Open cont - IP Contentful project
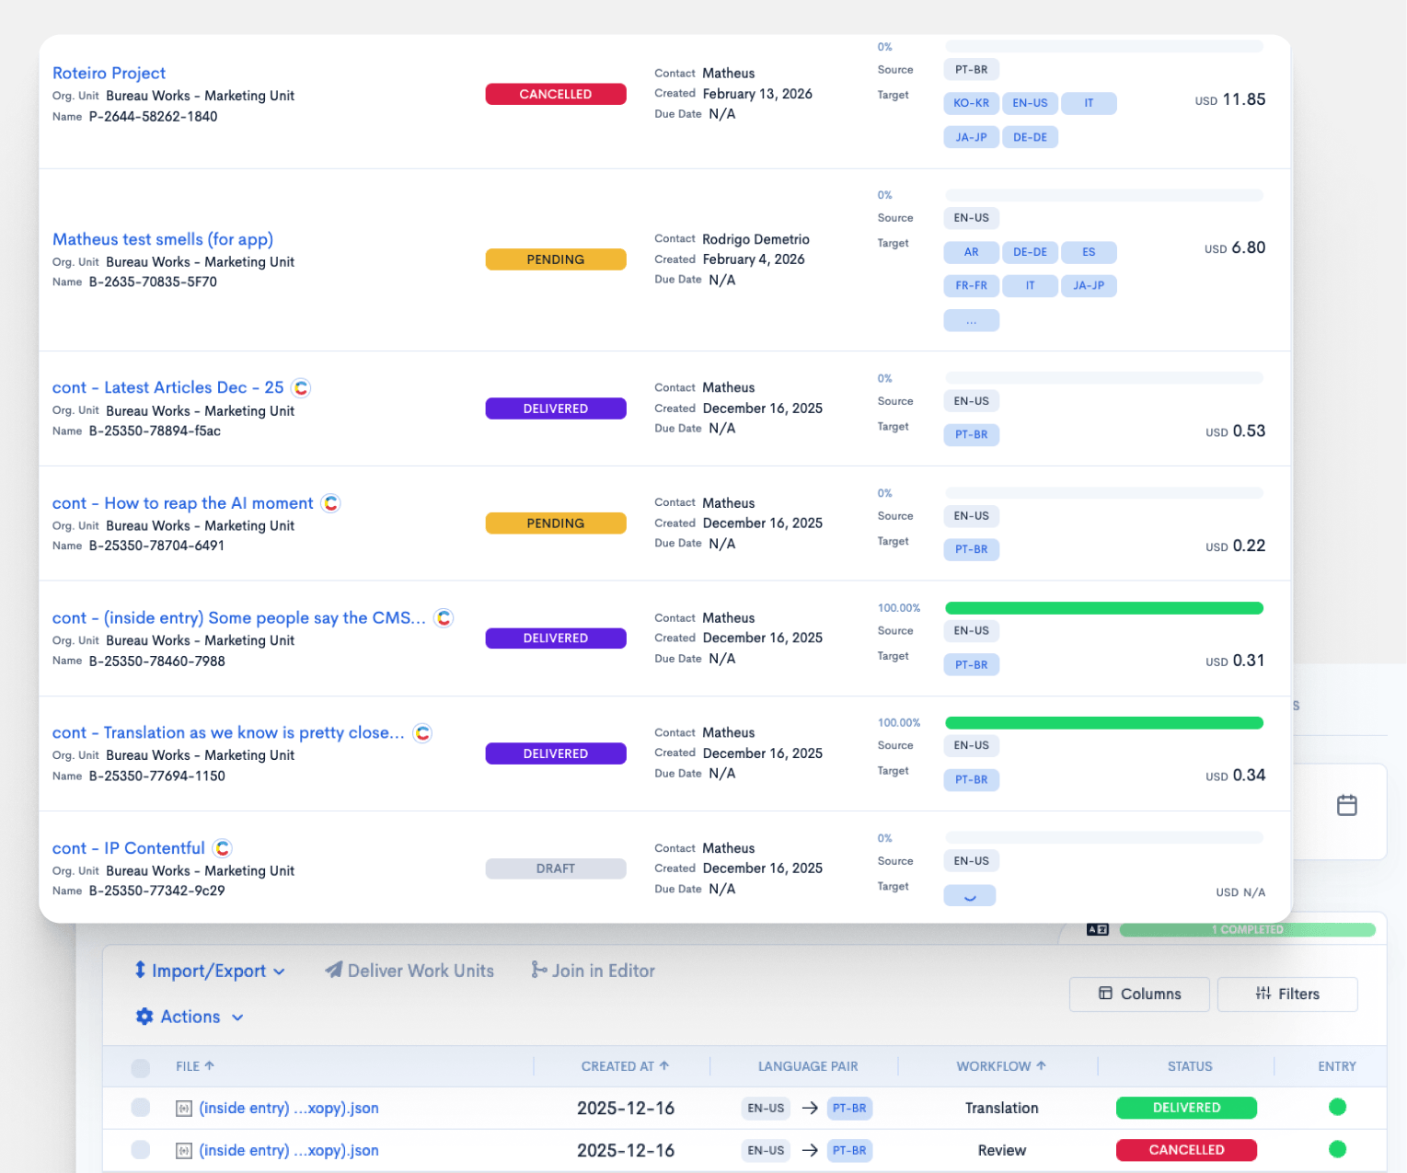This screenshot has height=1173, width=1407. tap(128, 848)
